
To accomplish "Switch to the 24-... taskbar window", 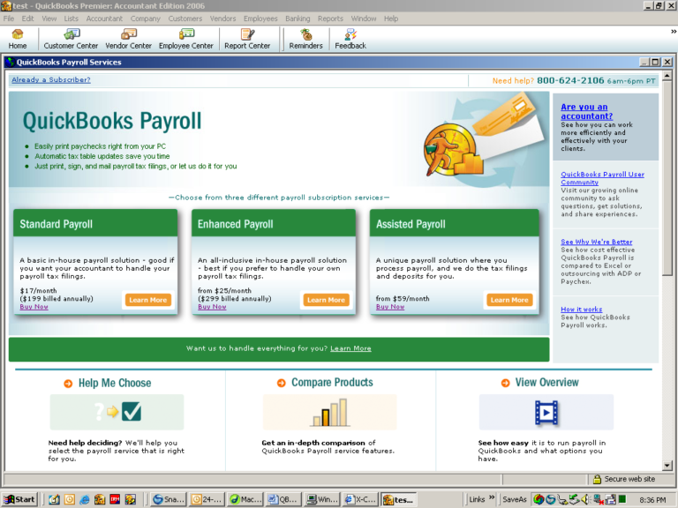I will click(207, 499).
